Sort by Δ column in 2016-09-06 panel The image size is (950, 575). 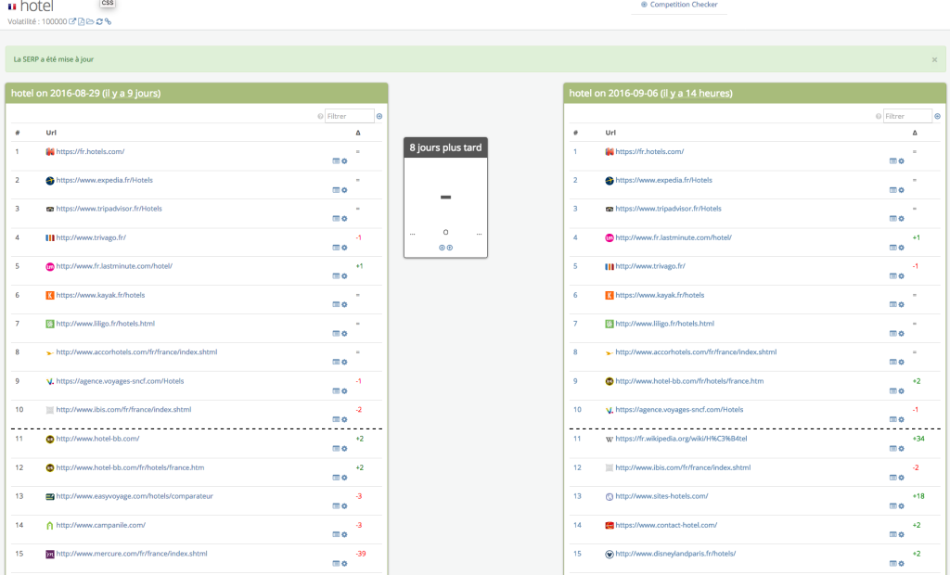point(914,133)
